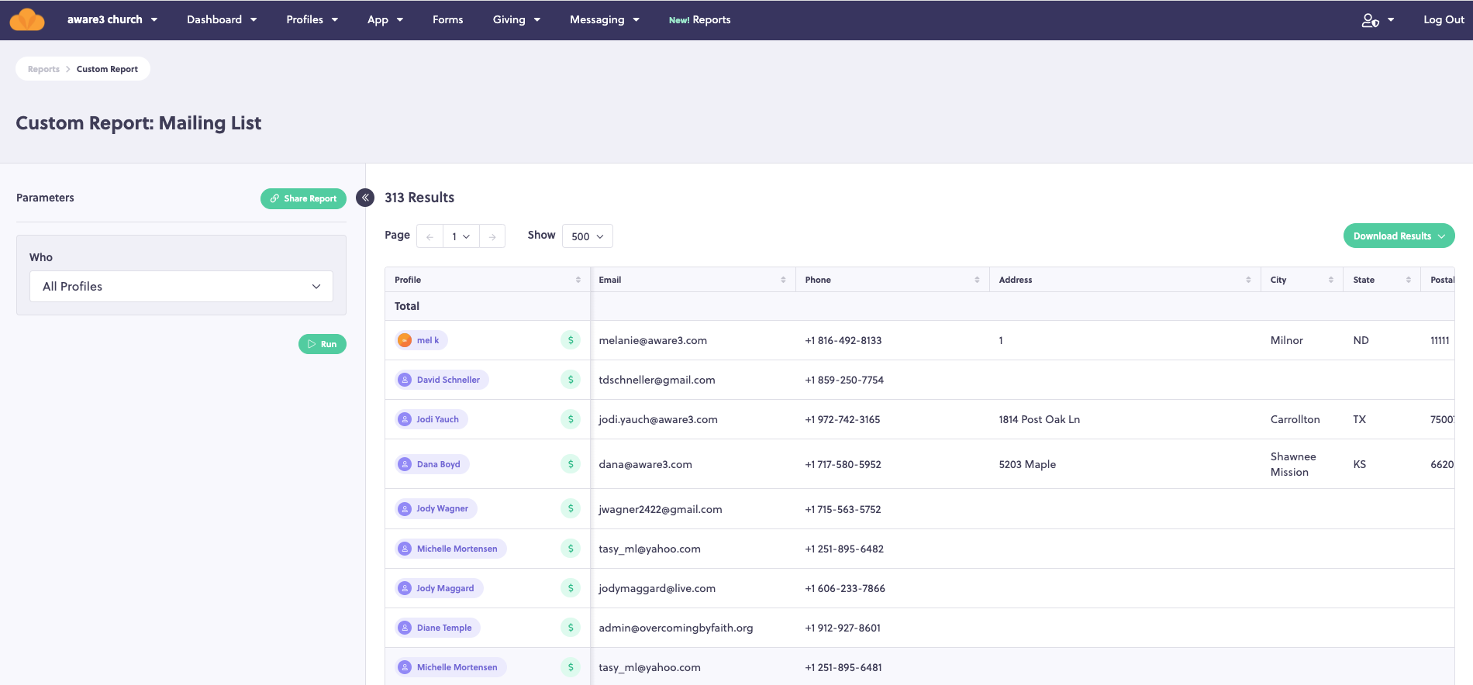
Task: Open the Profiles menu
Action: coord(312,19)
